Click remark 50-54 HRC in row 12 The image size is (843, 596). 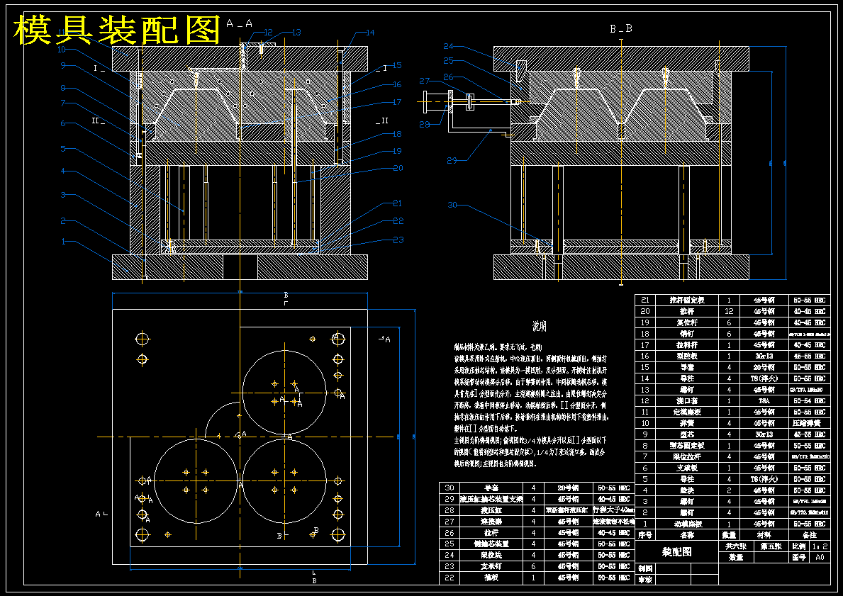(809, 401)
